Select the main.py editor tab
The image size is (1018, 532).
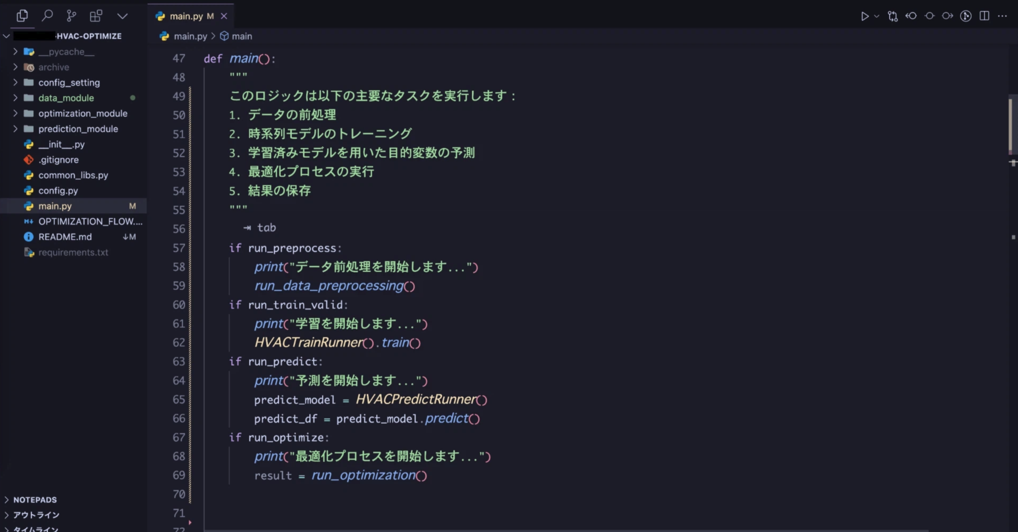185,16
